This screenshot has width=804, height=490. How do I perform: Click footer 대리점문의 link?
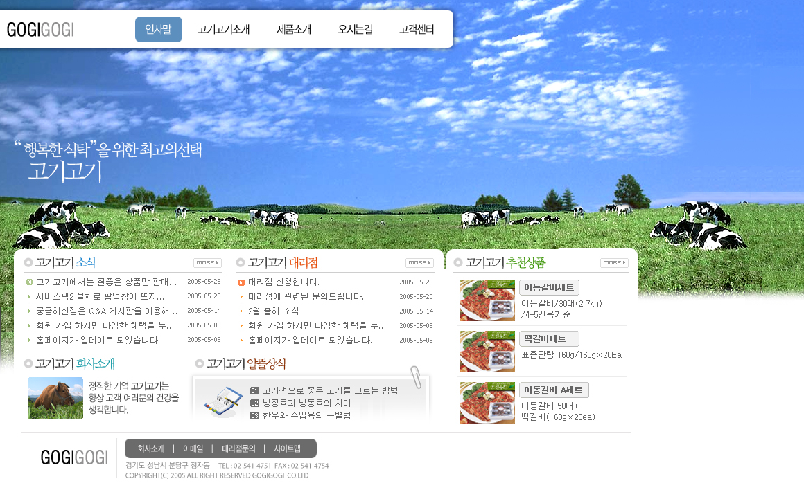(238, 448)
